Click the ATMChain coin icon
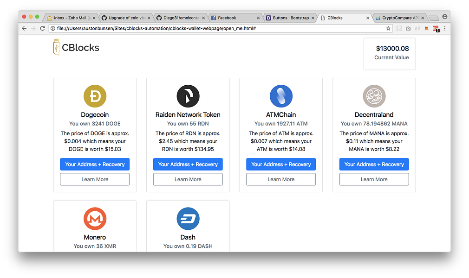The width and height of the screenshot is (469, 278). [281, 96]
